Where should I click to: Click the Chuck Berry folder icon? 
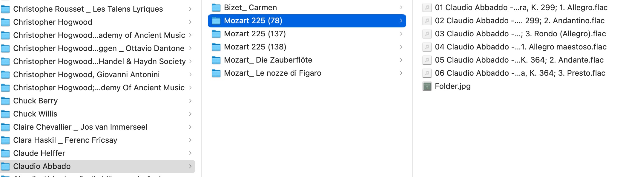(x=5, y=101)
